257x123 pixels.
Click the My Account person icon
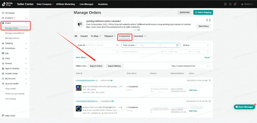click(x=3, y=79)
